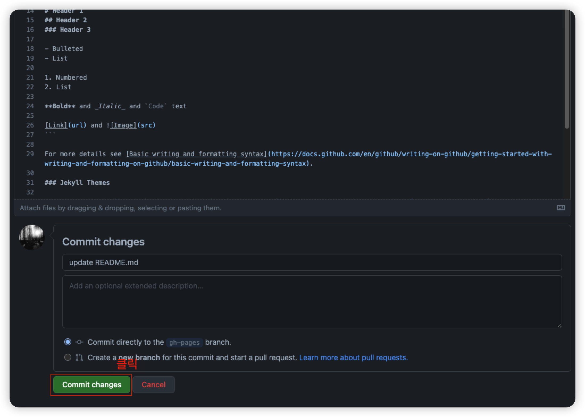This screenshot has width=585, height=417.
Task: Click the '### Jekyll Themes' line
Action: tap(77, 182)
